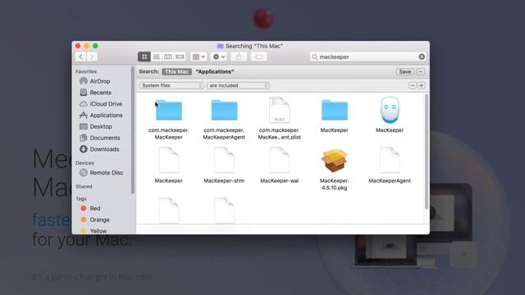525x295 pixels.
Task: Open the are included dropdown
Action: click(x=238, y=85)
